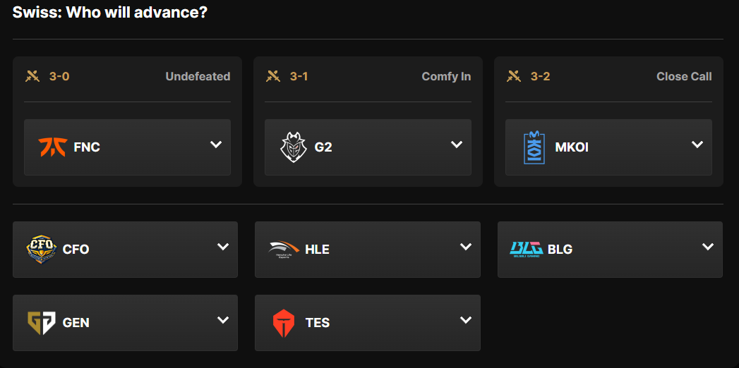This screenshot has width=739, height=368.
Task: Open the TES dropdown arrow
Action: coord(466,320)
